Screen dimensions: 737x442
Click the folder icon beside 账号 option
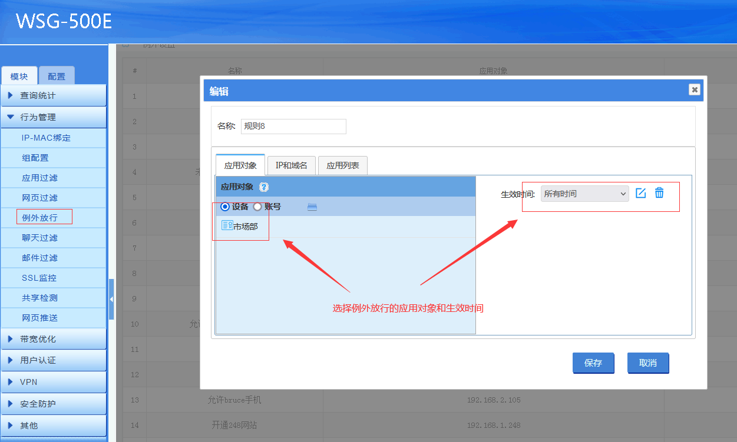(312, 207)
